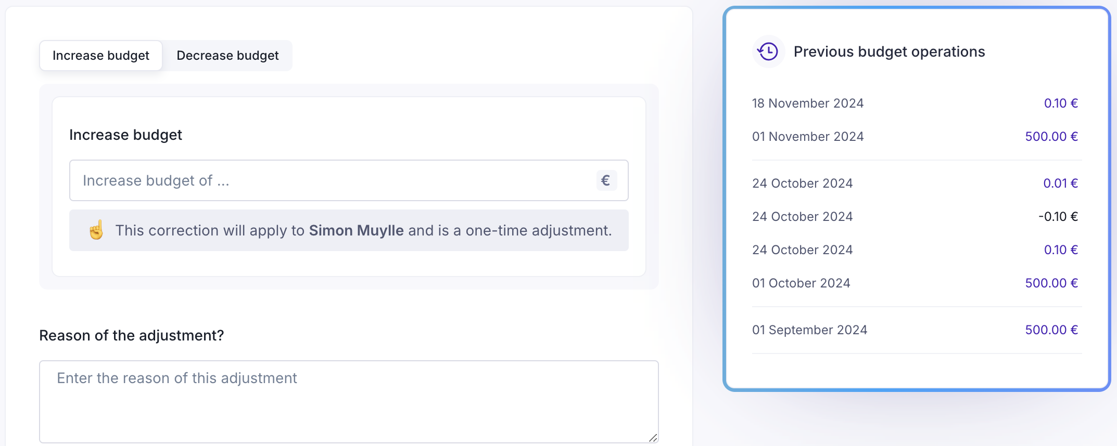Click the reason of adjustment textarea

349,401
